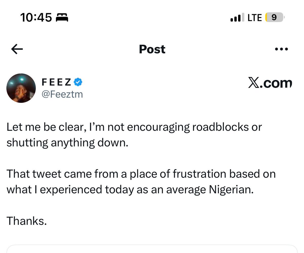Tap the bed sleep-focus status icon

(62, 18)
